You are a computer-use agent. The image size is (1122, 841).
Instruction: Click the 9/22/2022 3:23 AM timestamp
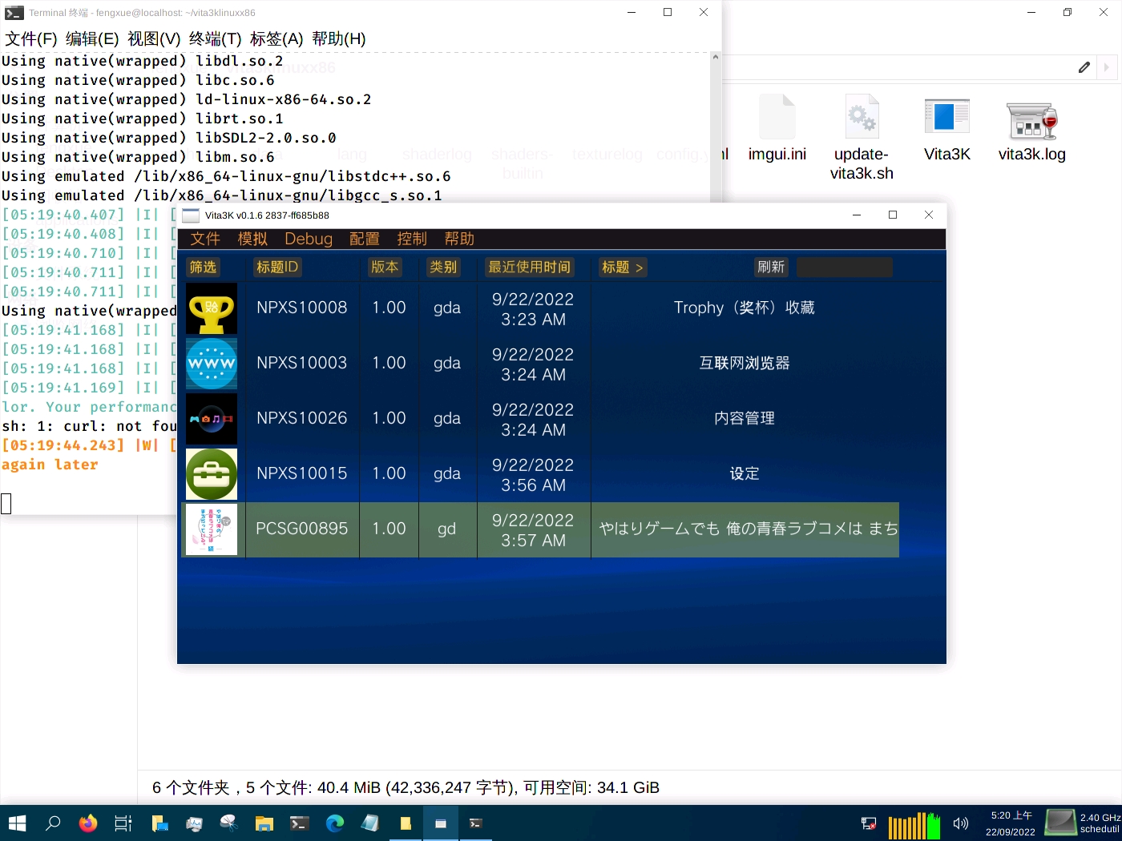pyautogui.click(x=533, y=309)
